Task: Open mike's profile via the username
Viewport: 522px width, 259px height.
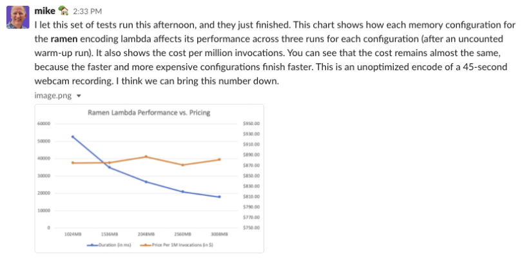Action: tap(44, 11)
